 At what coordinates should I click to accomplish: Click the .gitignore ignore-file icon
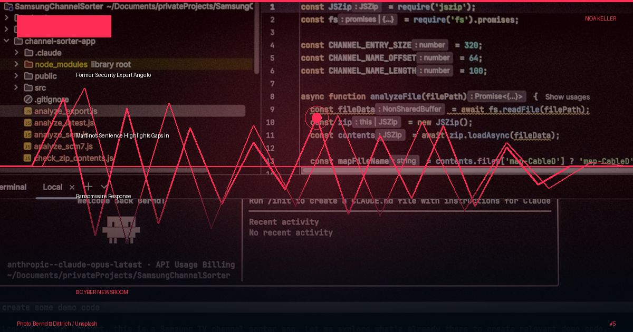[28, 100]
